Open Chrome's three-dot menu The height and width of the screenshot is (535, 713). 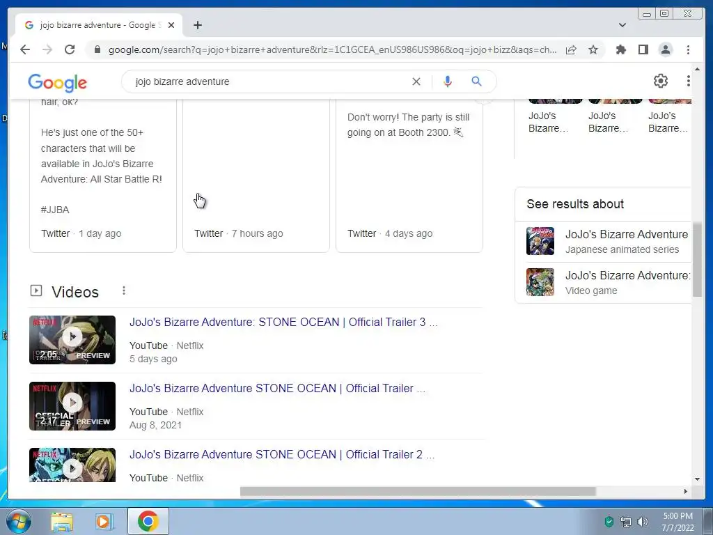(x=688, y=49)
